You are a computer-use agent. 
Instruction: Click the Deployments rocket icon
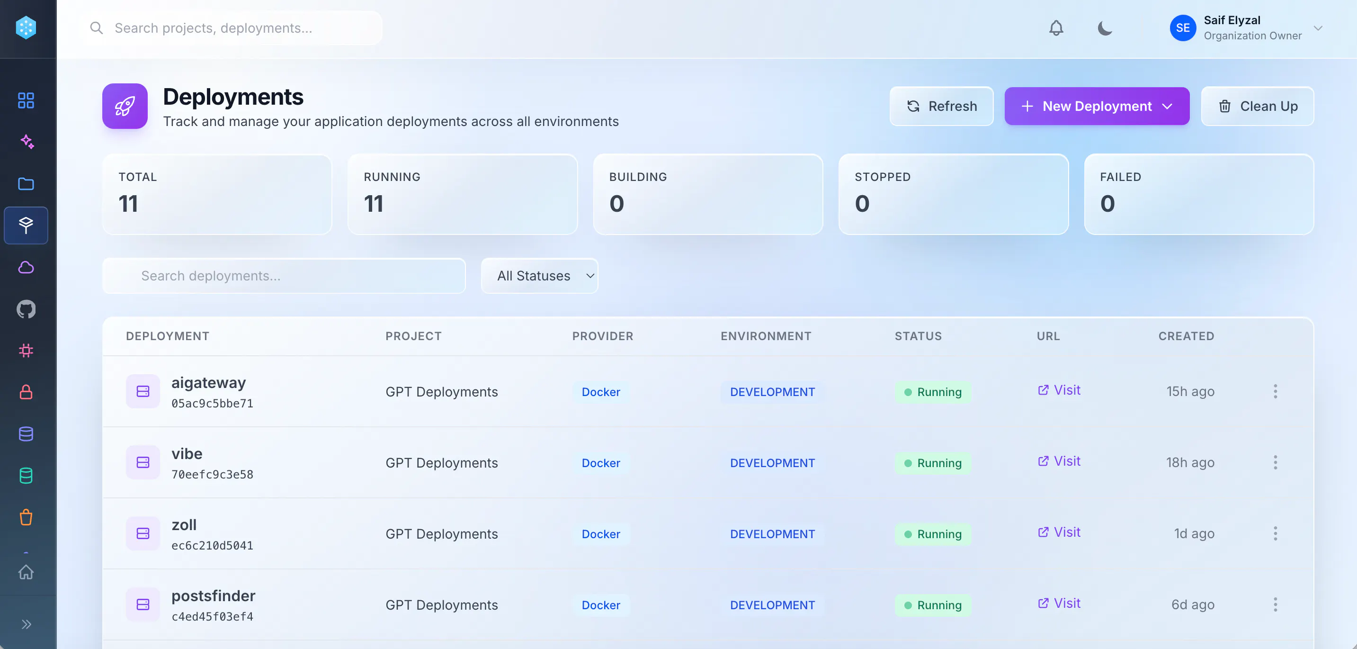click(x=125, y=106)
